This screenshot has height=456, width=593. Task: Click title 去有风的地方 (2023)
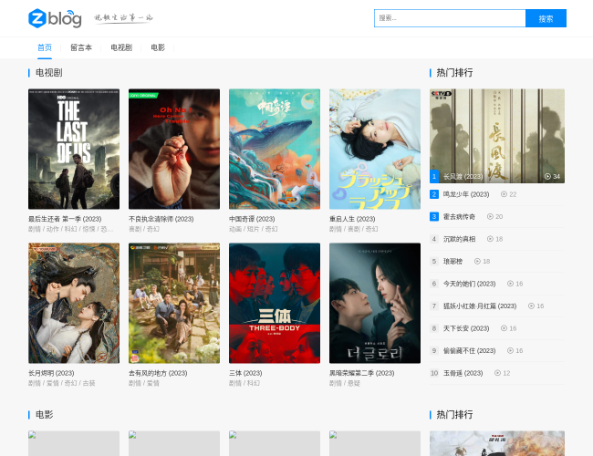pos(158,373)
